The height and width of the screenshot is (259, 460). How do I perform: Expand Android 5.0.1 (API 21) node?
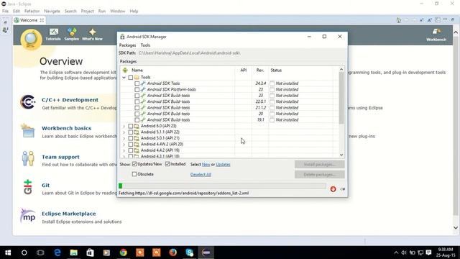(124, 138)
